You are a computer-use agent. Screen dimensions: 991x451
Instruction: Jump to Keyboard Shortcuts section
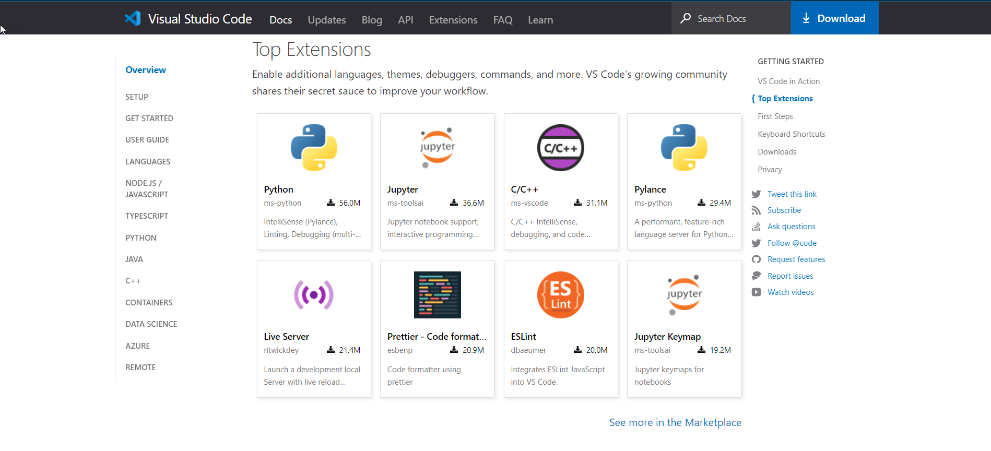click(792, 134)
